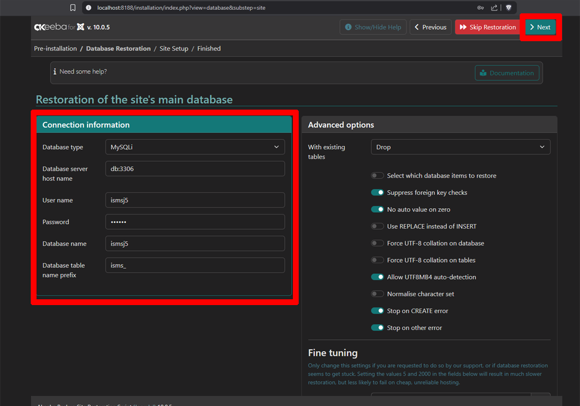The image size is (580, 406).
Task: Open the saved passwords key icon
Action: pos(480,8)
